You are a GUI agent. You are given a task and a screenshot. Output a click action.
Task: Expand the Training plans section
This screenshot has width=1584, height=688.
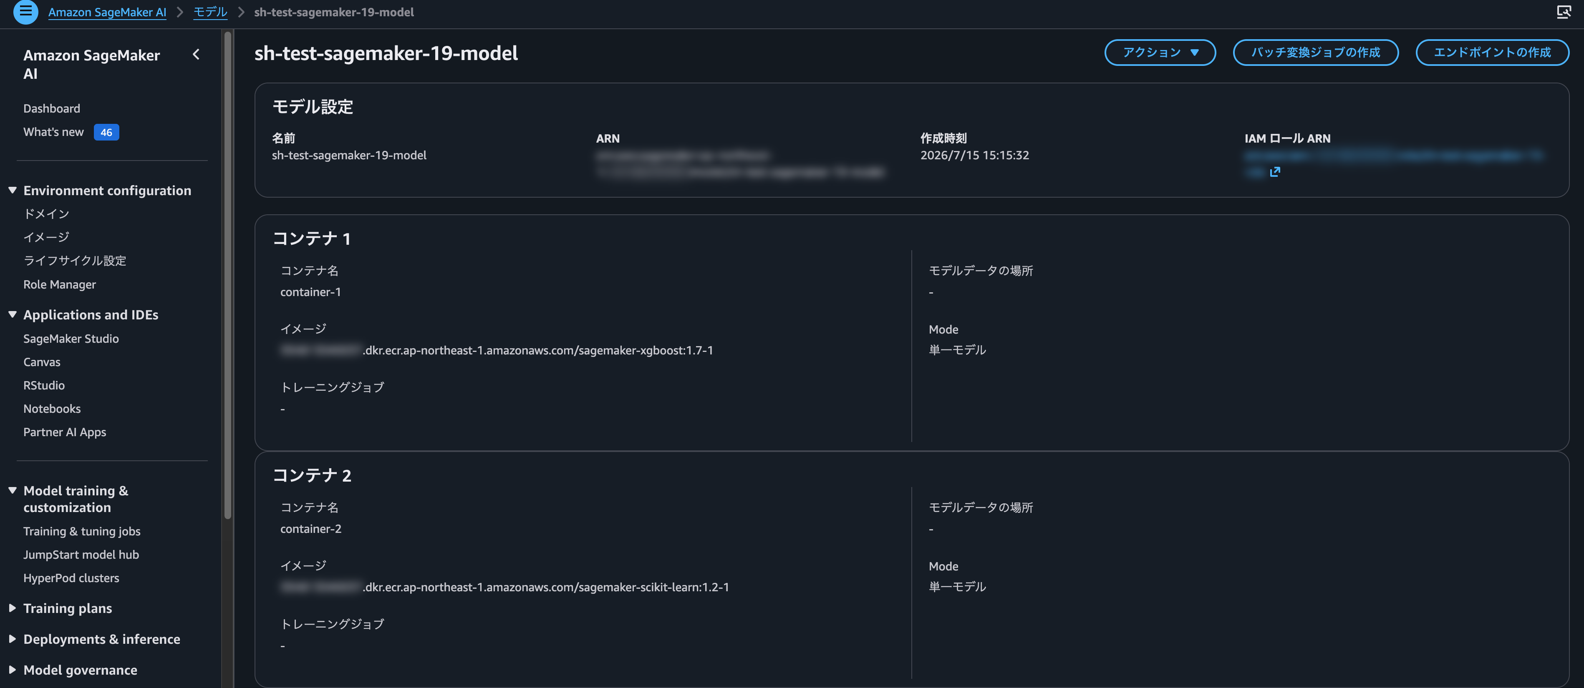click(12, 608)
